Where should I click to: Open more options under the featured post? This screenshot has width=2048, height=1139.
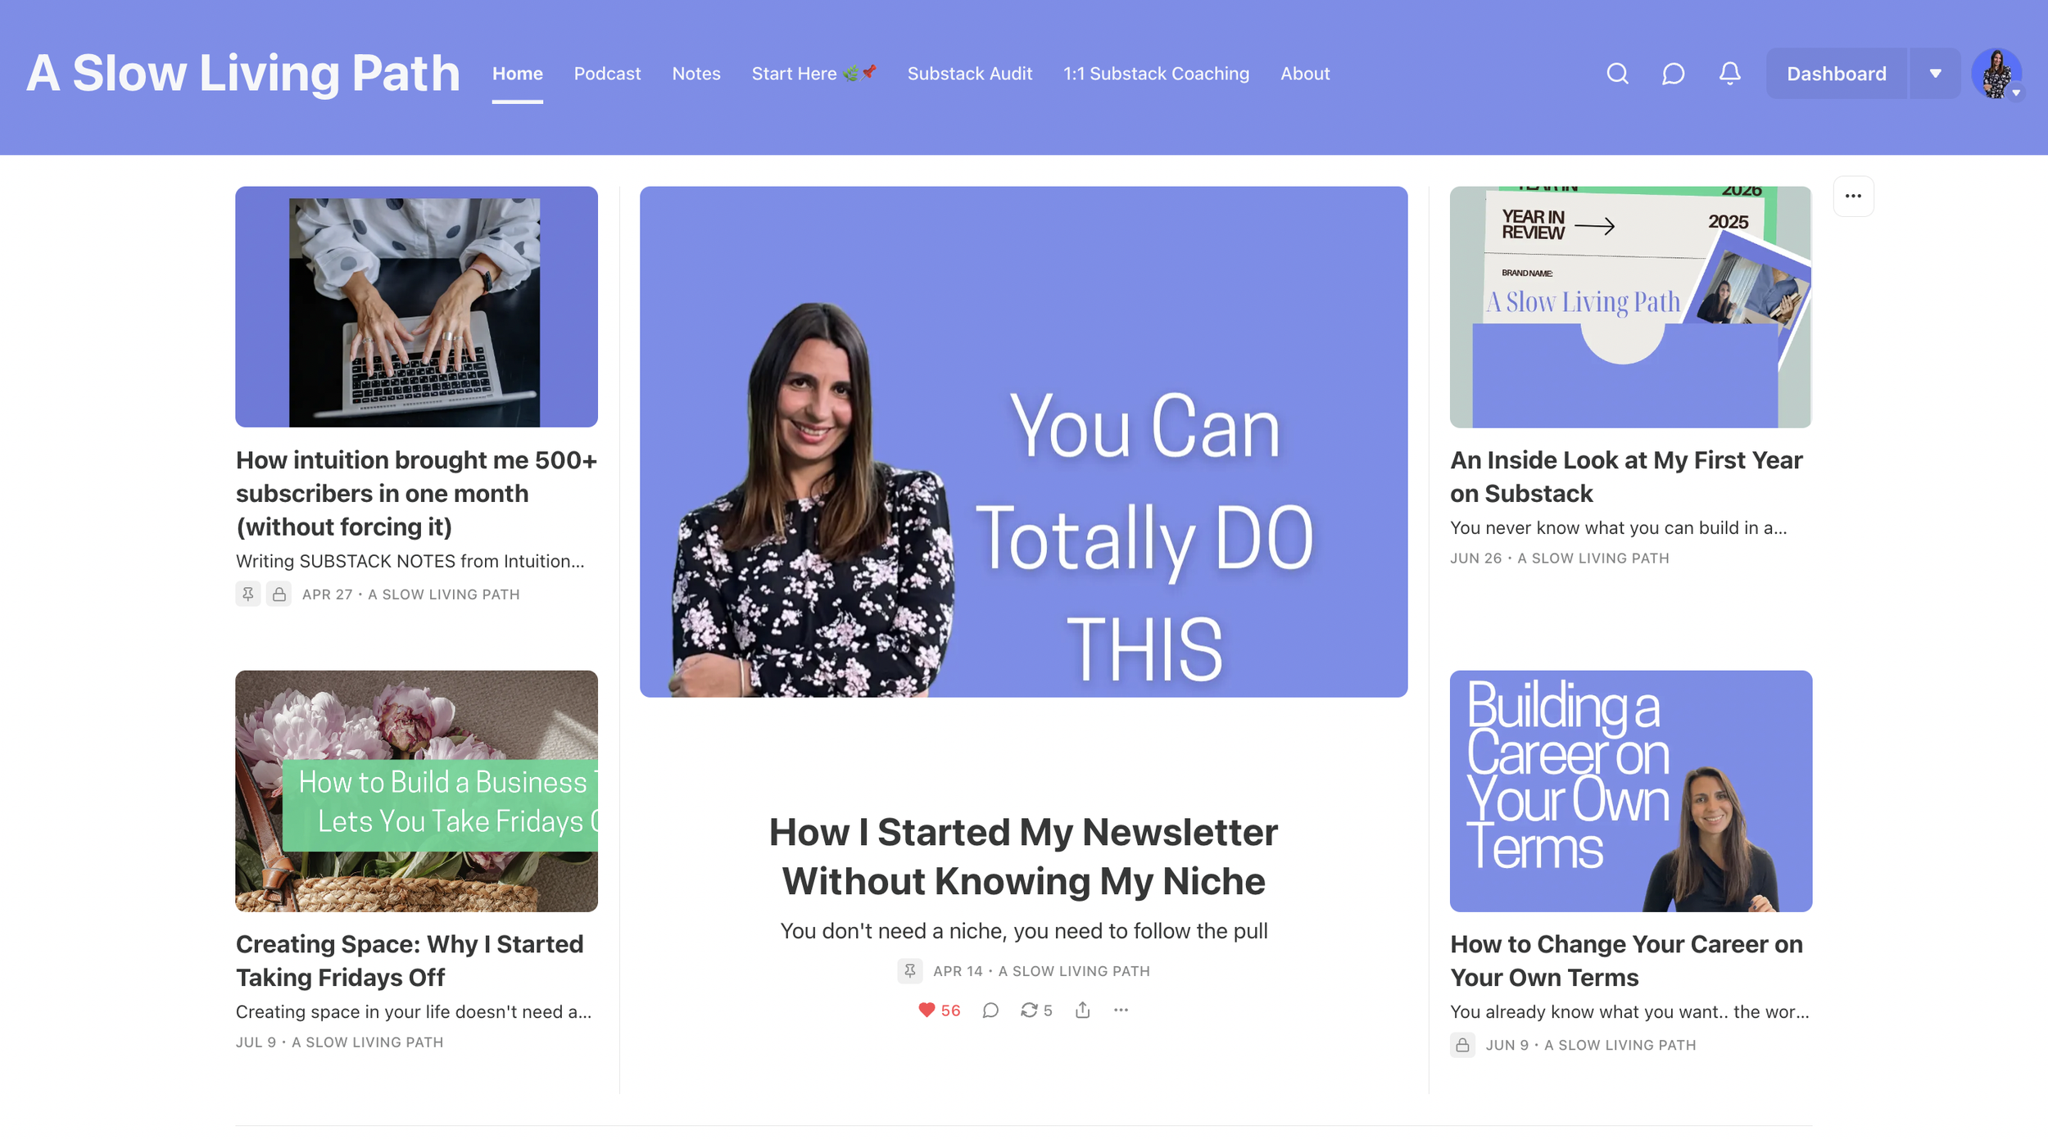click(x=1121, y=1010)
